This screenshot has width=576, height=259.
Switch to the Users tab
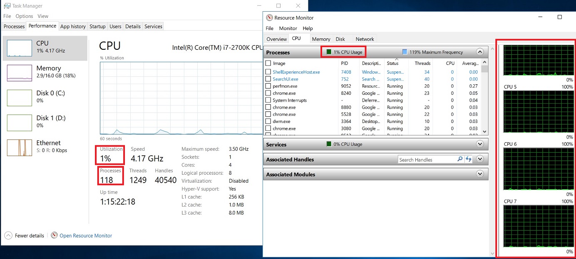(x=115, y=27)
